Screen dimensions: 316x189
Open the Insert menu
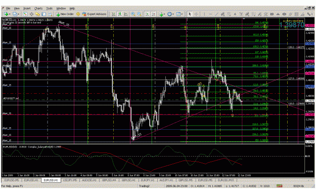click(27, 8)
